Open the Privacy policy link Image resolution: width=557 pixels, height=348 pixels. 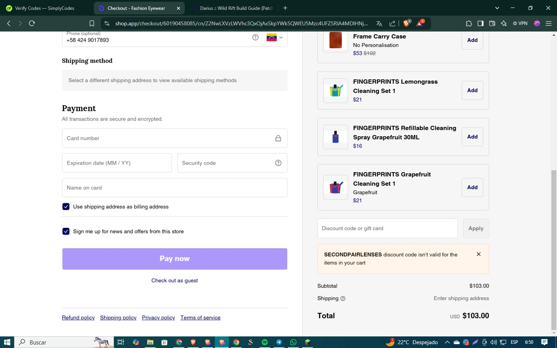coord(158,318)
